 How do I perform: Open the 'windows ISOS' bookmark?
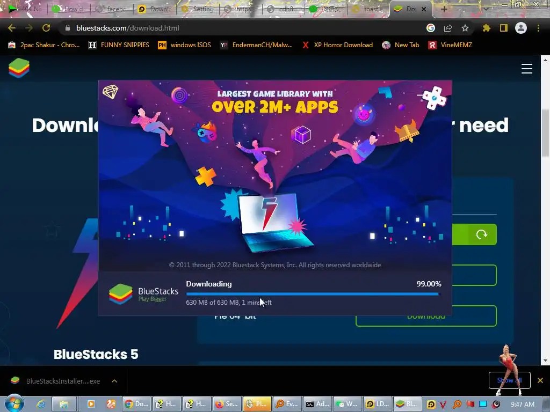tap(185, 45)
